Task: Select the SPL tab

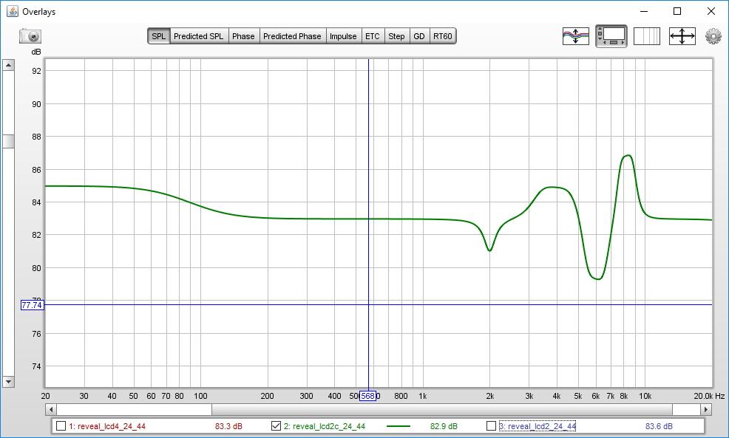Action: tap(158, 36)
